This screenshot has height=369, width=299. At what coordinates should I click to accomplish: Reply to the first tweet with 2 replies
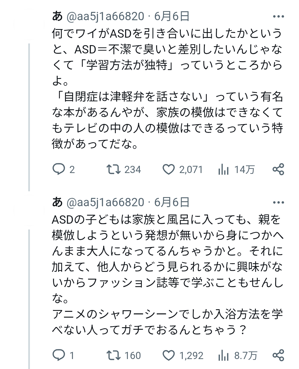tap(59, 169)
